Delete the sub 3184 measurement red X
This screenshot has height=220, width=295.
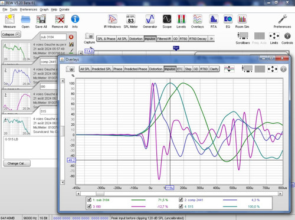71,37
